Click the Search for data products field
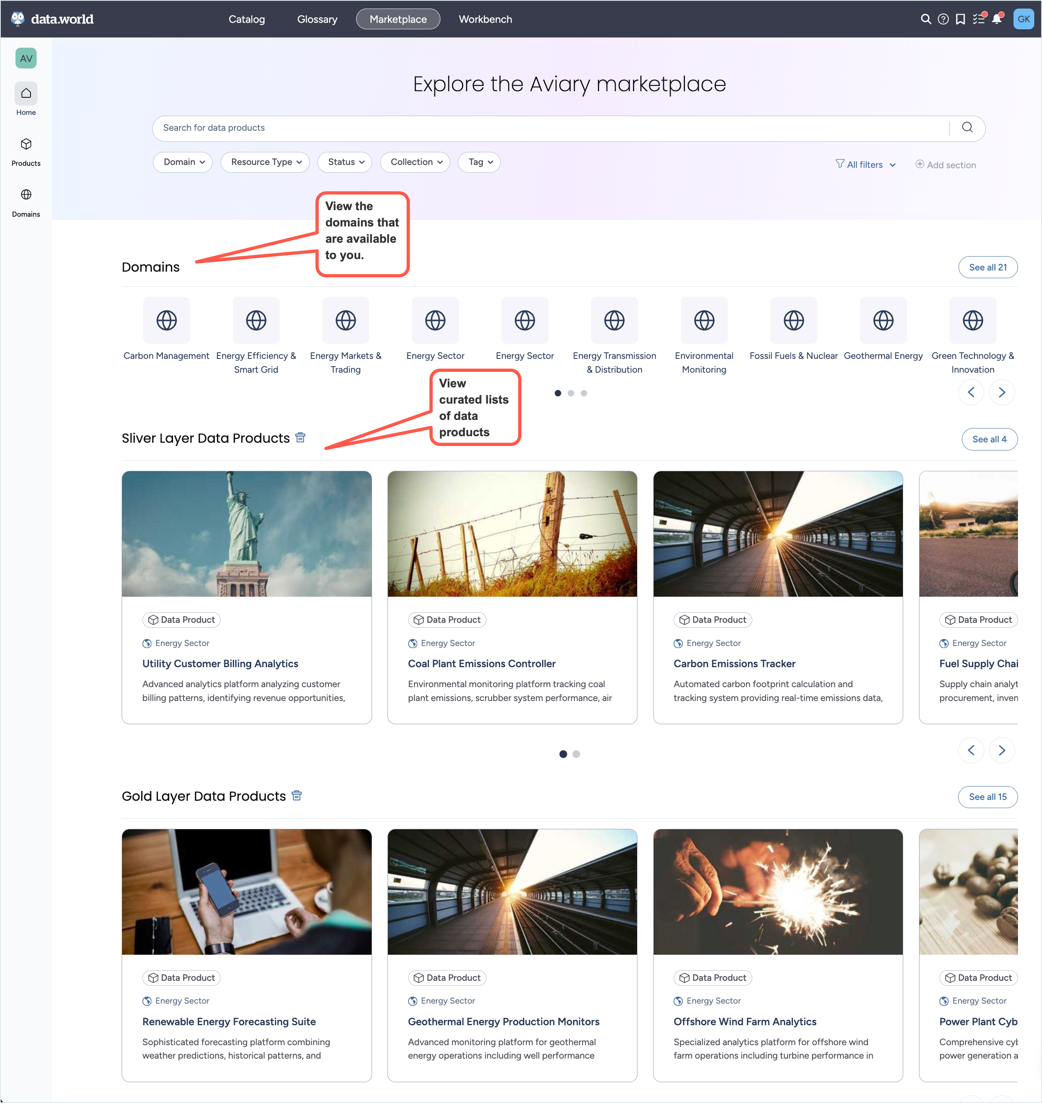The width and height of the screenshot is (1042, 1103). click(550, 128)
